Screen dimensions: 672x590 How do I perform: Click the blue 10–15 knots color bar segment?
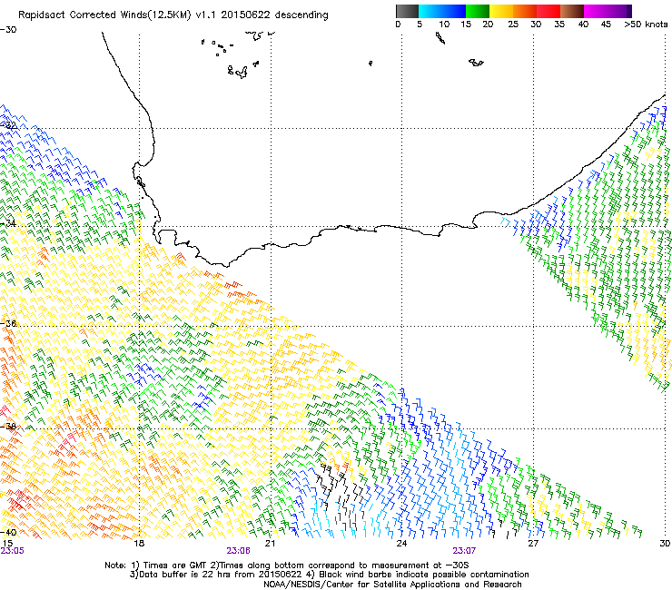coord(454,11)
